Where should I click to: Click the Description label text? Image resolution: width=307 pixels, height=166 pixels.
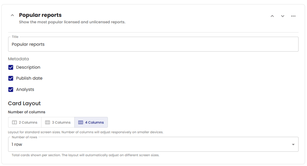[x=28, y=67]
